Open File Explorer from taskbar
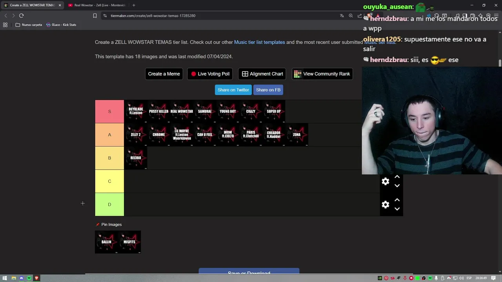502x282 pixels. [14, 278]
